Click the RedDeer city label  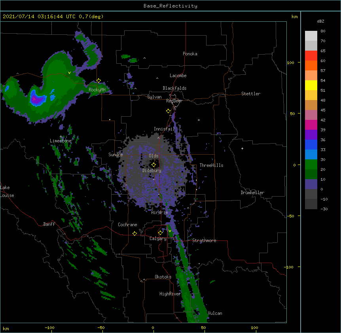(174, 101)
